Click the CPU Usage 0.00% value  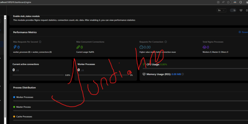click(x=164, y=64)
